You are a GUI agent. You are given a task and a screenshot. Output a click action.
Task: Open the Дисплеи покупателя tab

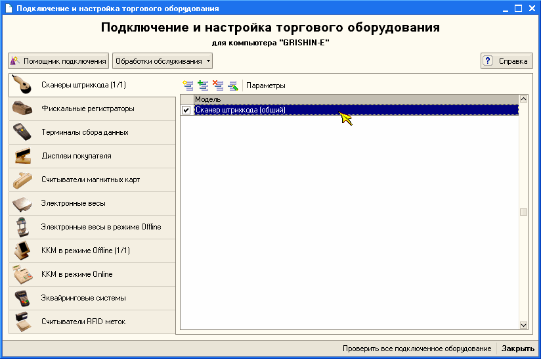[76, 156]
